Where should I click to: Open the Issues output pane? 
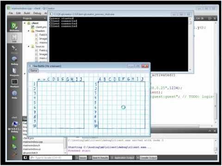tap(81, 158)
